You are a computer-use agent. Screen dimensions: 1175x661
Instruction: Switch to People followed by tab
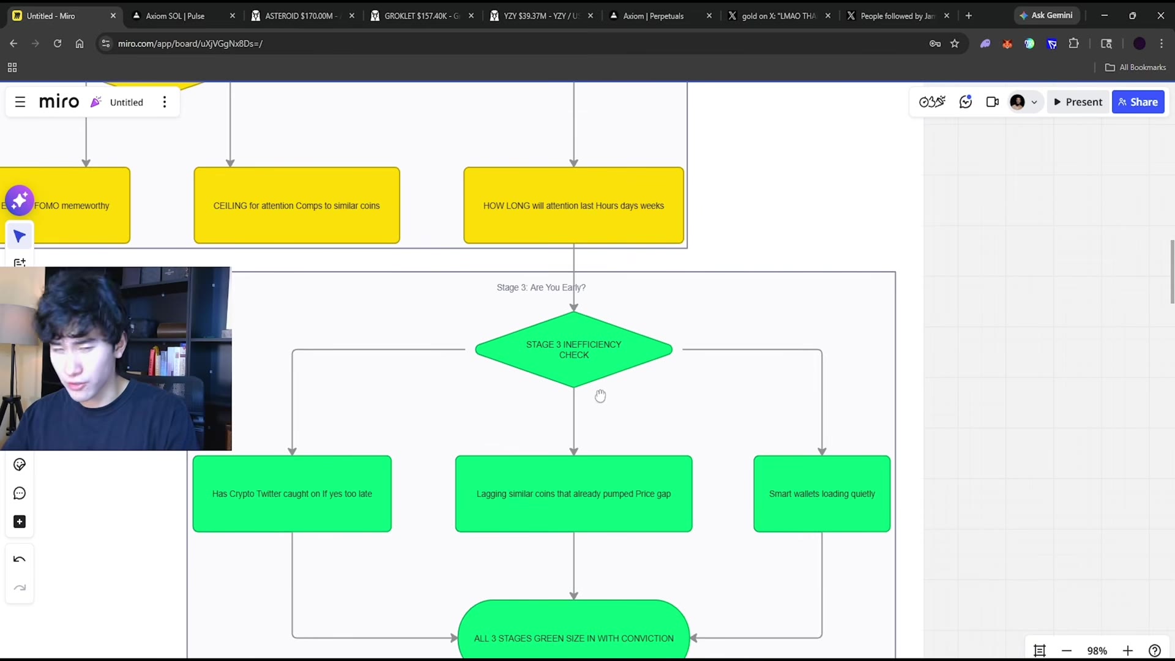(897, 16)
